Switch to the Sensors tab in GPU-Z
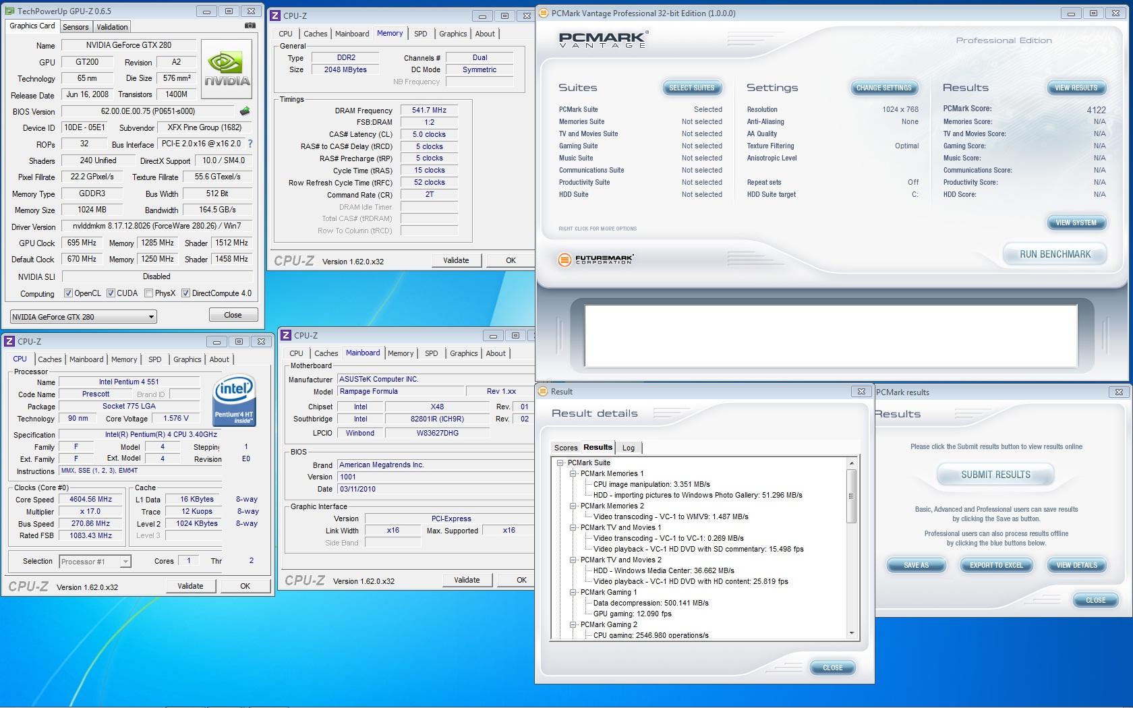Viewport: 1133px width, 708px height. 76,27
